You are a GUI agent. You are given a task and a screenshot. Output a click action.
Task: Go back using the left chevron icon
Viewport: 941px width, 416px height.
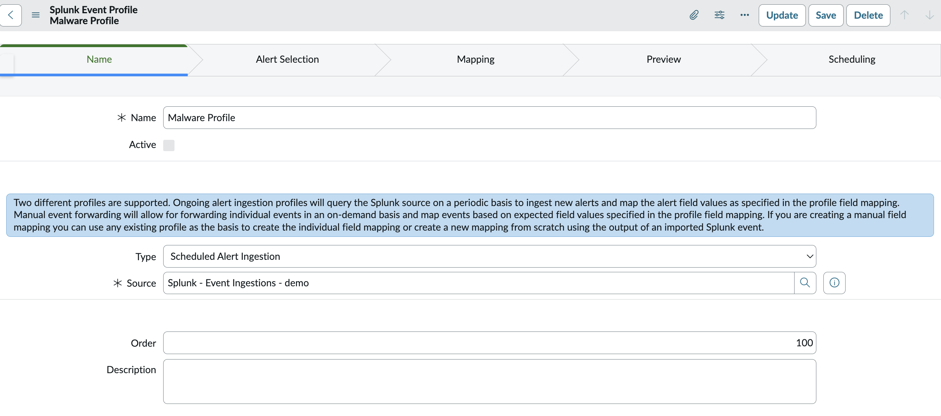pyautogui.click(x=11, y=15)
